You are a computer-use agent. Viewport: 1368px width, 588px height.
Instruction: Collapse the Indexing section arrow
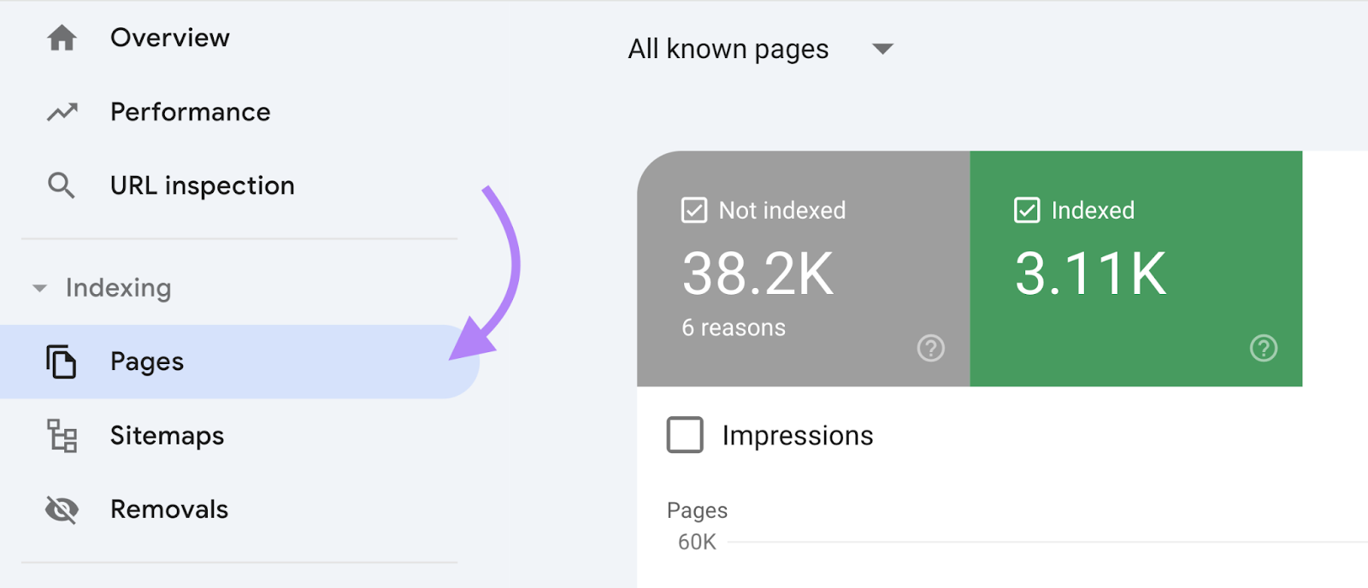[39, 289]
